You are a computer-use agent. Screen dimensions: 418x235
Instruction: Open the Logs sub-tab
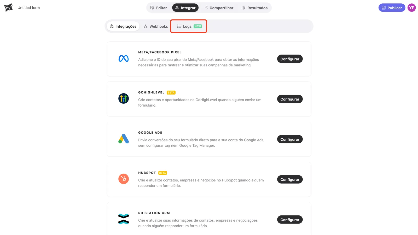[x=189, y=26]
